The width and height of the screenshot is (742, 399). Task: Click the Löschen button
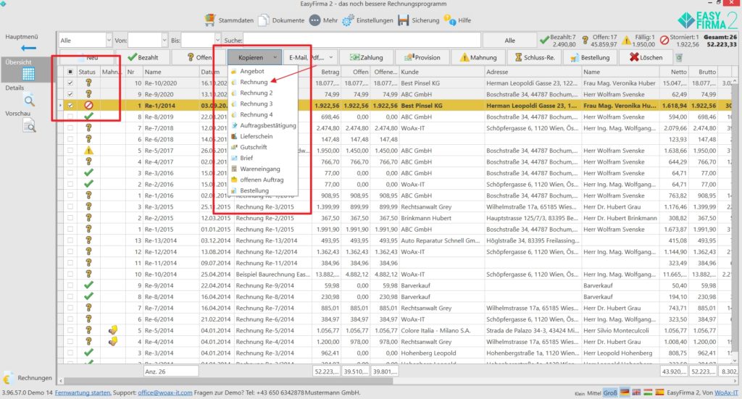pyautogui.click(x=646, y=57)
